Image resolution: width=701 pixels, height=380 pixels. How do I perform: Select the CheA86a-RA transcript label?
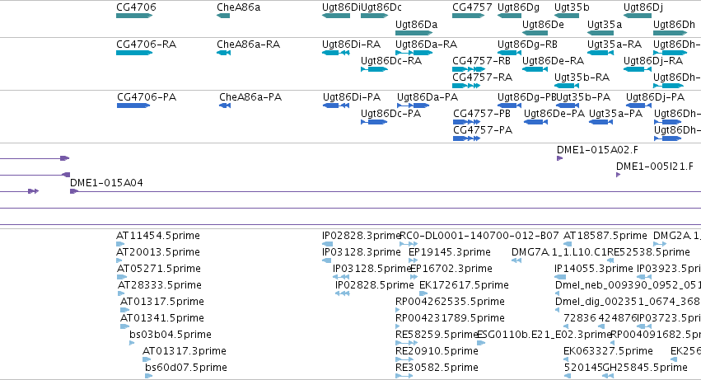click(249, 45)
